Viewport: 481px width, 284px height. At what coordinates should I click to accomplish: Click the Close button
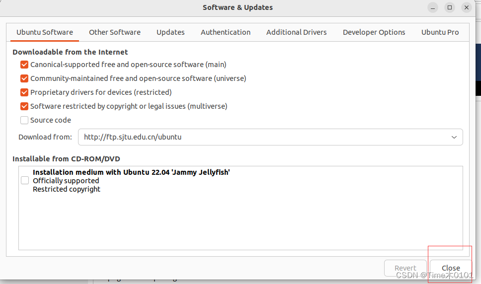coord(451,268)
